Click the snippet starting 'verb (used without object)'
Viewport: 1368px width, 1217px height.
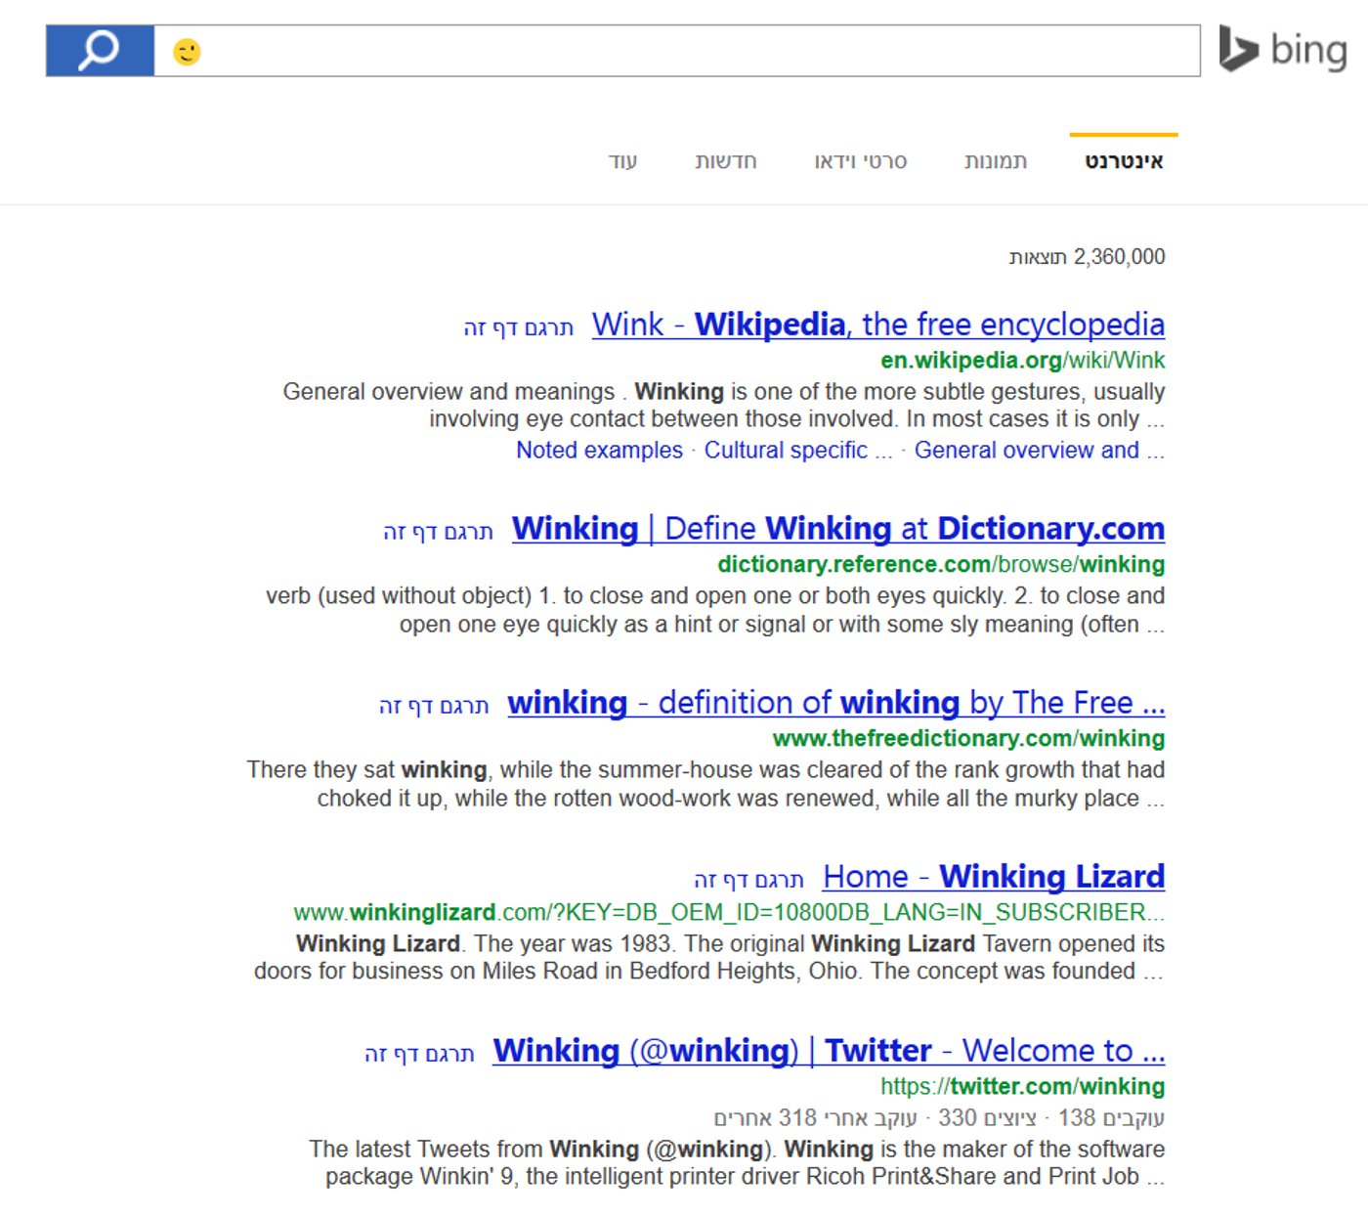tap(715, 610)
